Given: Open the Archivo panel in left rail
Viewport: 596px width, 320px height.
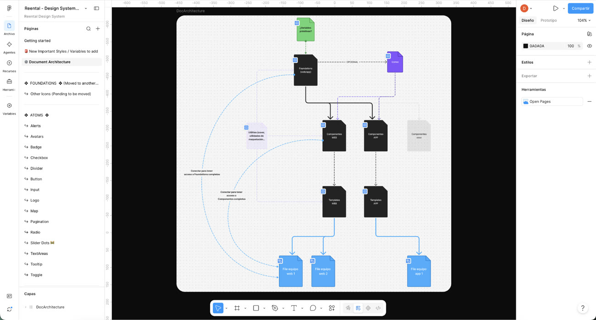Looking at the screenshot, I should click(x=9, y=28).
